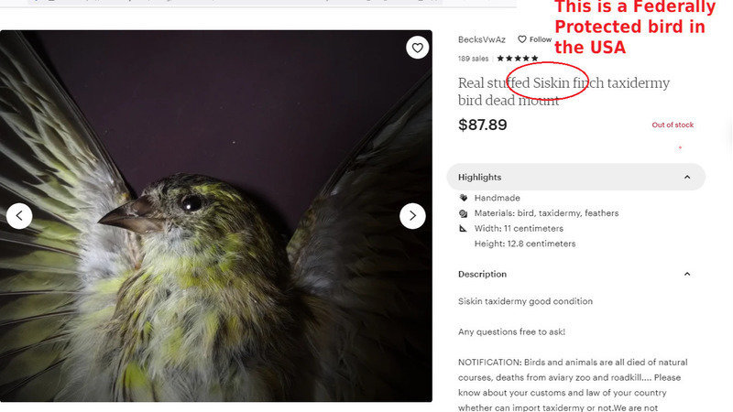Image resolution: width=733 pixels, height=412 pixels.
Task: Click the 189 sales count
Action: [x=473, y=59]
